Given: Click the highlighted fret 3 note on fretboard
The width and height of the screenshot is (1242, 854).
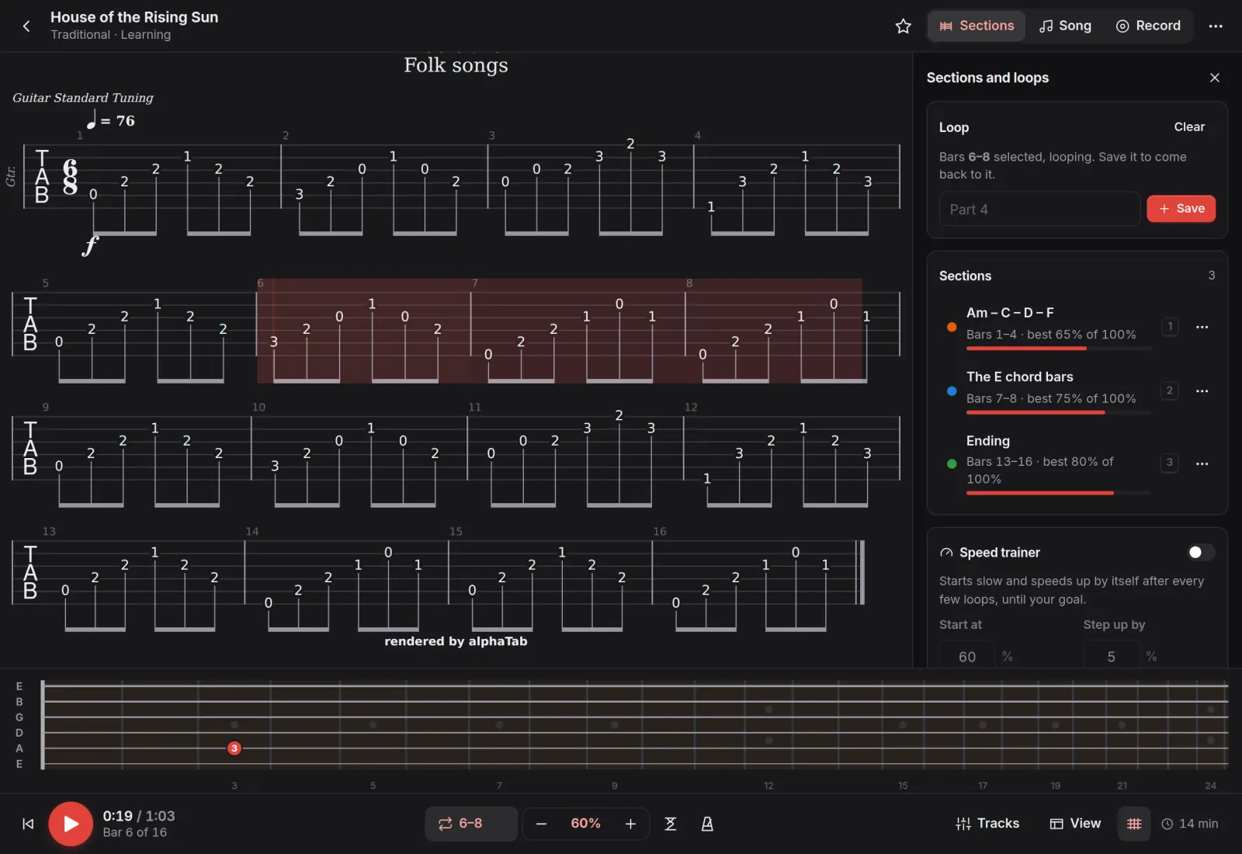Looking at the screenshot, I should [x=234, y=748].
